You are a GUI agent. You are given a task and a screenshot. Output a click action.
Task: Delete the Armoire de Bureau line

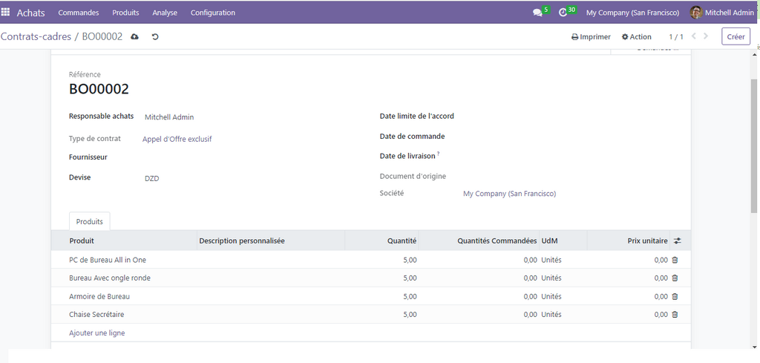675,296
